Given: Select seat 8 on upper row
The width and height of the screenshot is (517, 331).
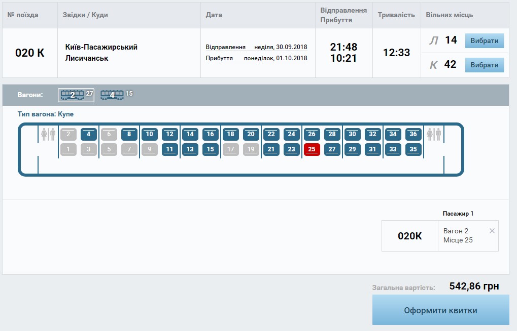Looking at the screenshot, I should (129, 134).
